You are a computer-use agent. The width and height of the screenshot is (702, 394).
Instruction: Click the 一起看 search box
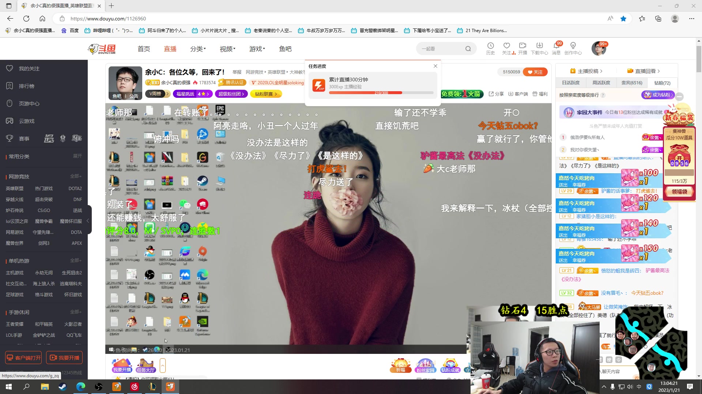tap(439, 49)
